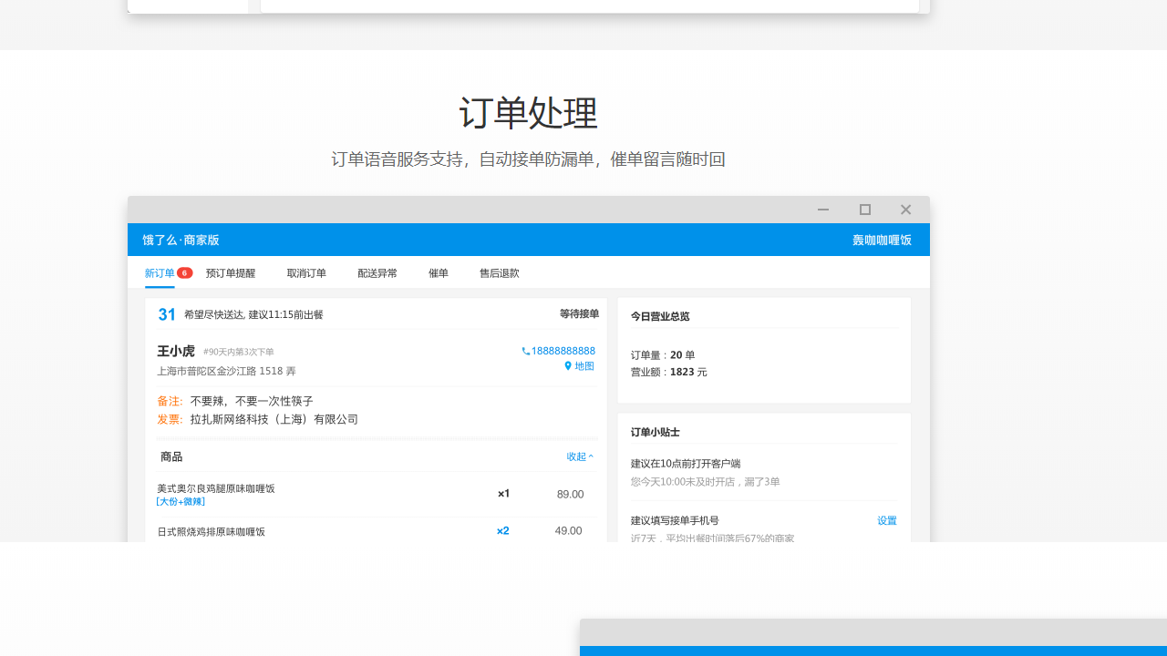
Task: Click the shop name 轰咖咖喱饭
Action: coord(882,240)
